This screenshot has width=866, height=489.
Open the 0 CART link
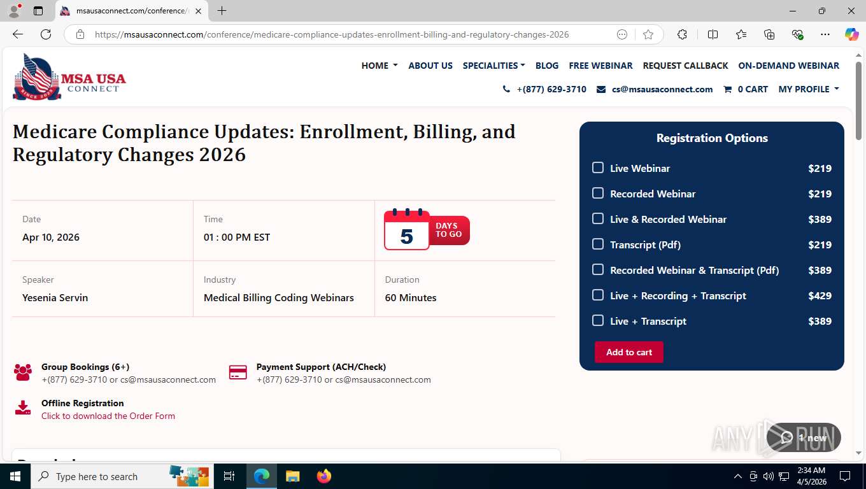click(753, 89)
